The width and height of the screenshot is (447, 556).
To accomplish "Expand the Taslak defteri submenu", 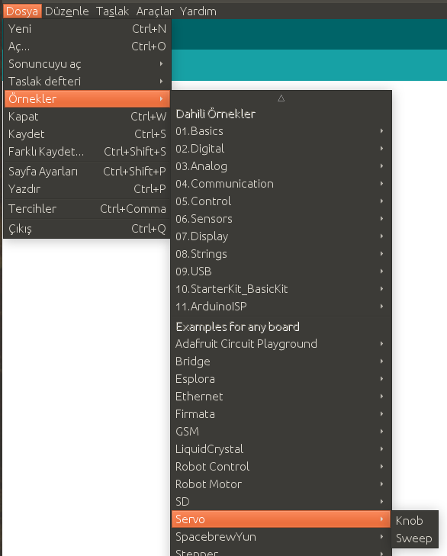I will (x=87, y=81).
